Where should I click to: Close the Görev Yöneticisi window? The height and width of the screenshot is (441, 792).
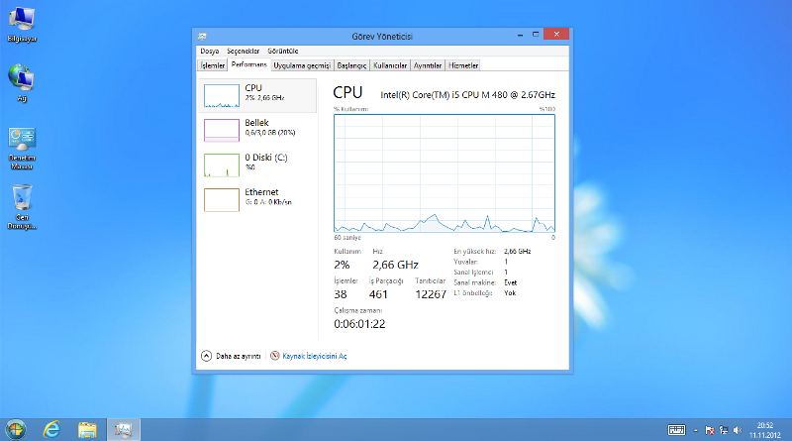(x=556, y=34)
